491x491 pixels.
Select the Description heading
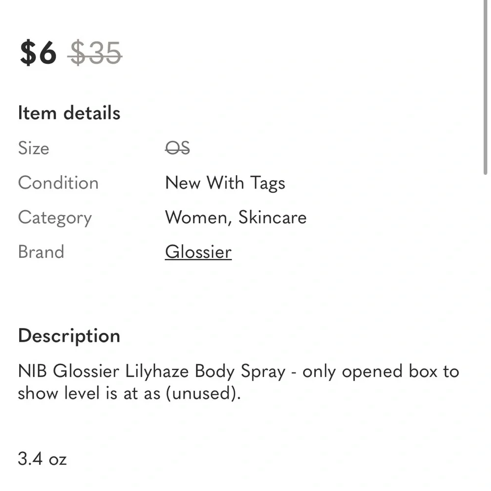(x=69, y=336)
